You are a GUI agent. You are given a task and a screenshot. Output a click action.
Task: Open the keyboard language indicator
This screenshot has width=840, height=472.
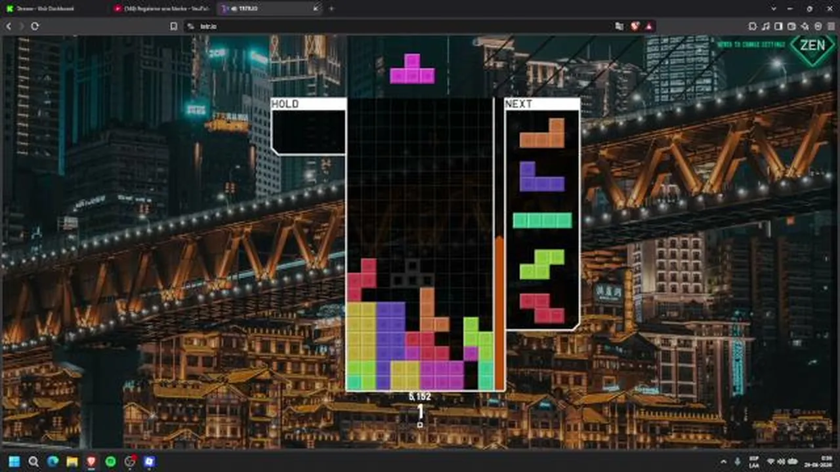coord(755,462)
